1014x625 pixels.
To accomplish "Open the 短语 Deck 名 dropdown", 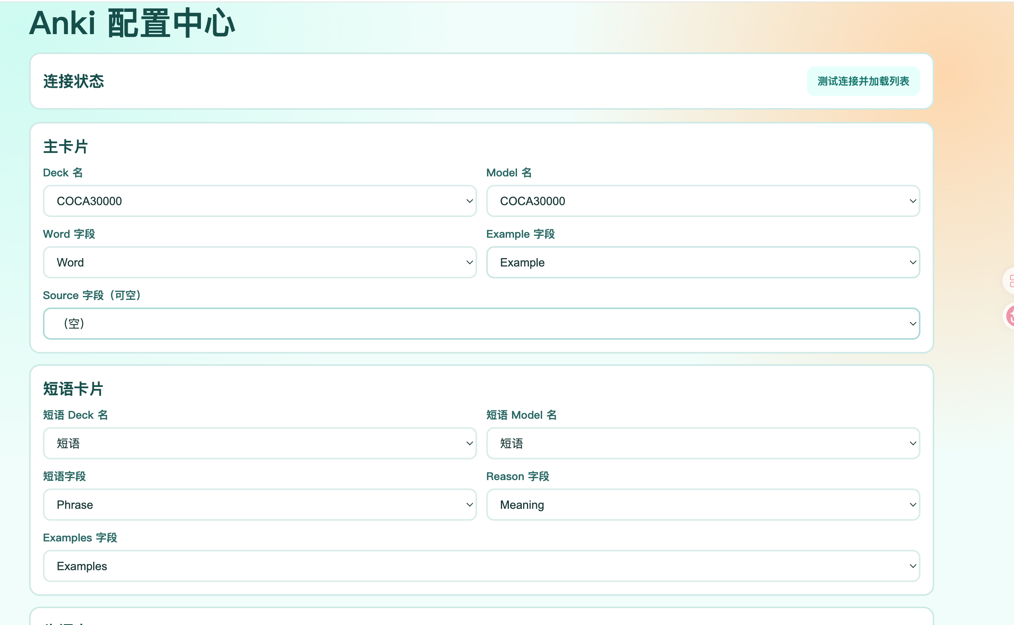I will pyautogui.click(x=260, y=443).
